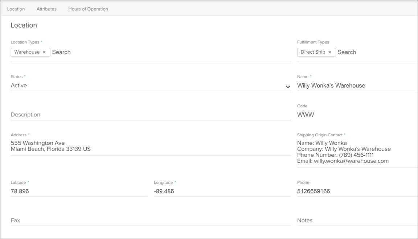Screen dimensions: 418x239
Task: Open the Hours of Operation tab
Action: click(x=88, y=9)
